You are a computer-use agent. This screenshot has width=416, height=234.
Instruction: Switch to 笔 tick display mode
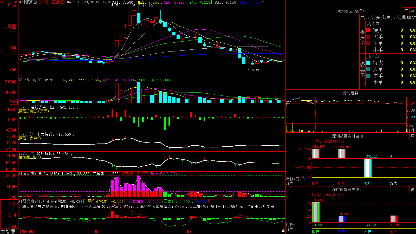[x=413, y=10]
